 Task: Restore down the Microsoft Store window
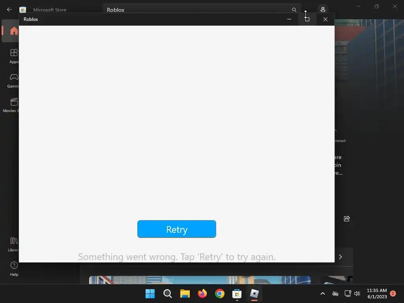[x=377, y=6]
